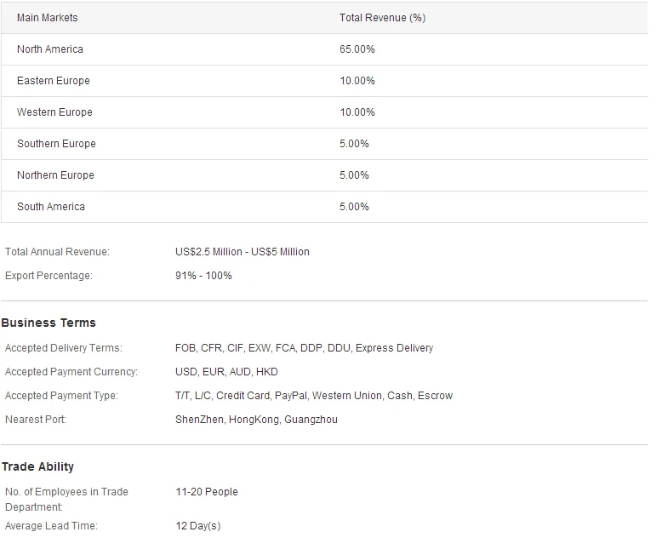This screenshot has height=549, width=662.
Task: Click the 65.00% revenue value
Action: click(x=357, y=49)
